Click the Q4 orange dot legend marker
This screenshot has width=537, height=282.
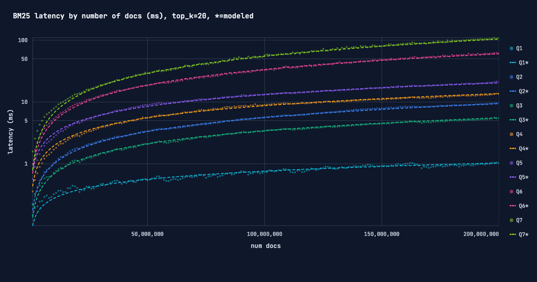point(511,134)
